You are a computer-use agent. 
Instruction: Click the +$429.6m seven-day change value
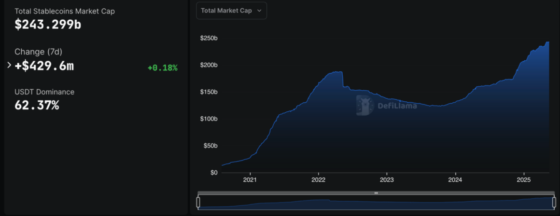[x=44, y=66]
